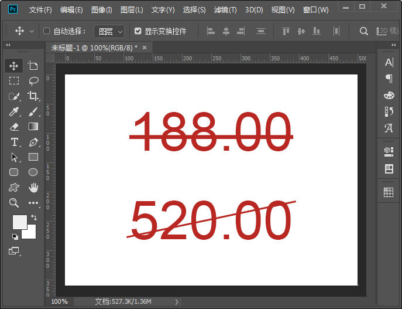Change screen mode icon
This screenshot has height=309, width=402.
[14, 250]
